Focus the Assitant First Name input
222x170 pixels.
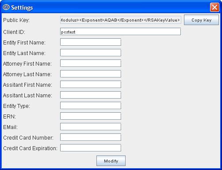[91, 85]
